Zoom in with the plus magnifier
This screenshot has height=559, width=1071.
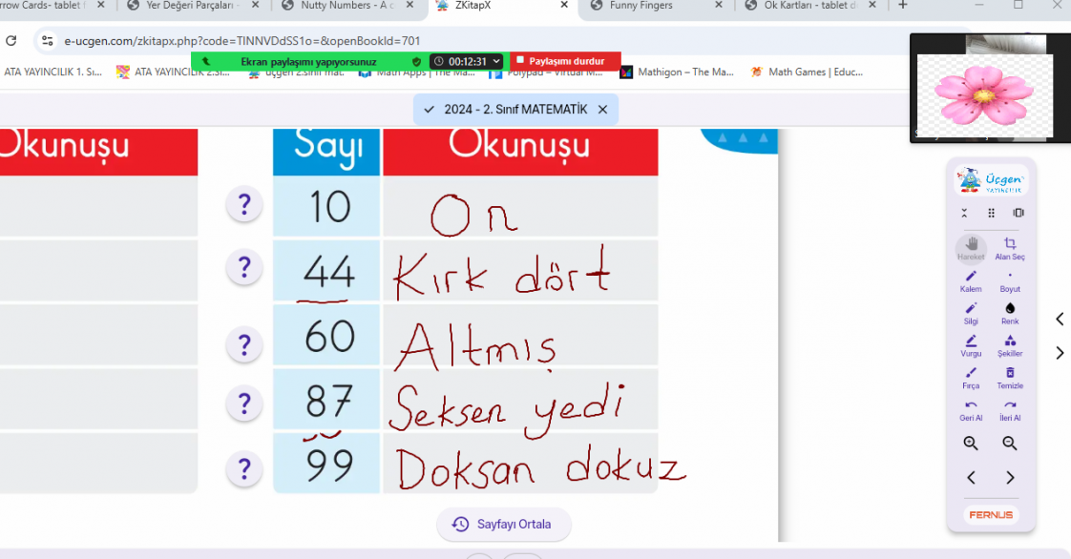coord(971,444)
